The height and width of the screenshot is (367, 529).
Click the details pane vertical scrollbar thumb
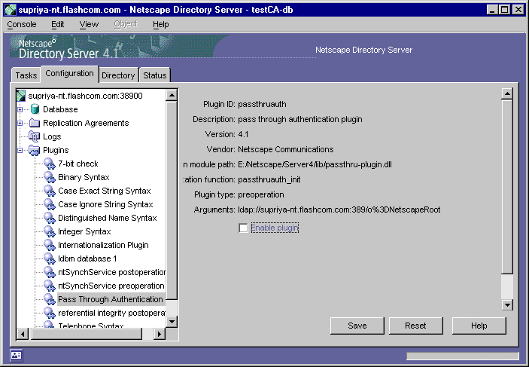(x=507, y=187)
